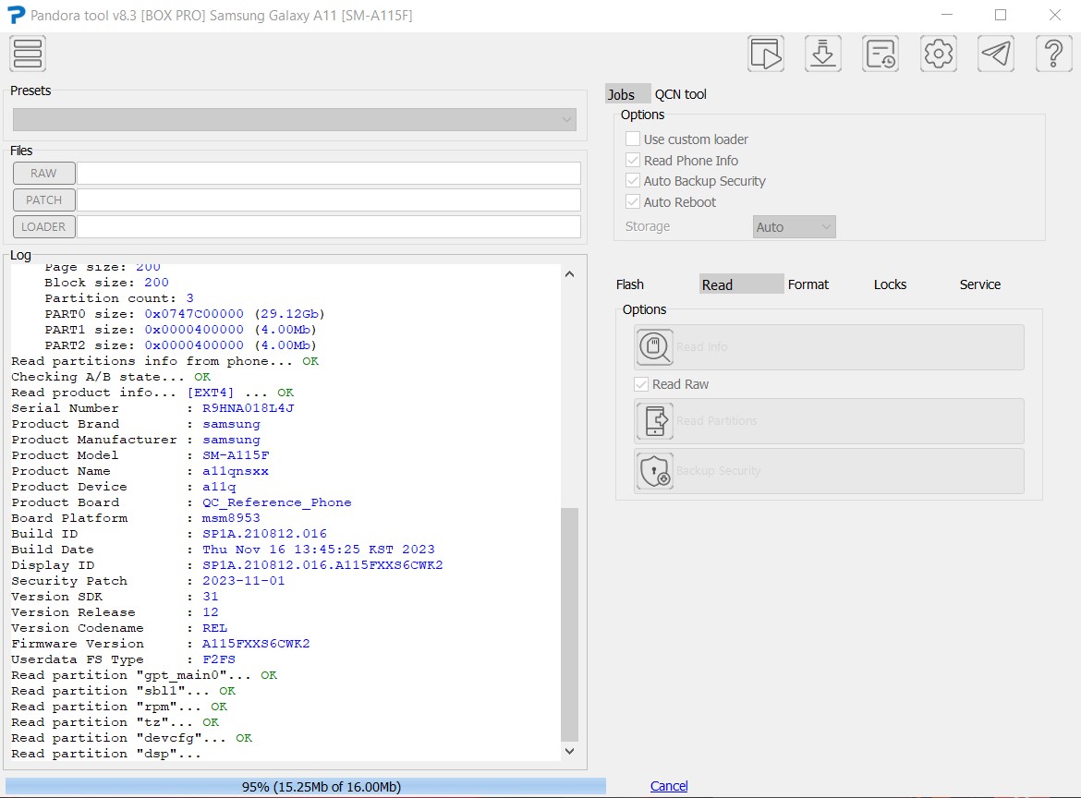The image size is (1081, 798).
Task: Click the log scroll up arrow
Action: point(569,274)
